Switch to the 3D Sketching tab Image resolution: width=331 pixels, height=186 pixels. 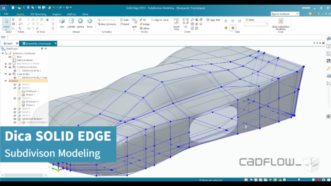coord(38,14)
